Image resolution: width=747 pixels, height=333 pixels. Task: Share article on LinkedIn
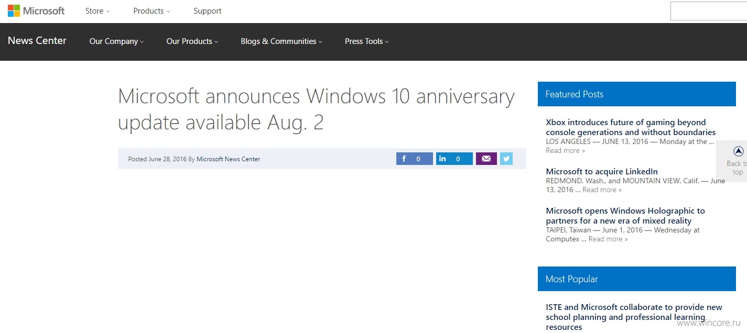[454, 159]
